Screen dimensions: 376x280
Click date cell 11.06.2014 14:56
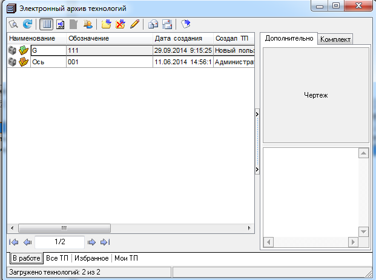[183, 62]
